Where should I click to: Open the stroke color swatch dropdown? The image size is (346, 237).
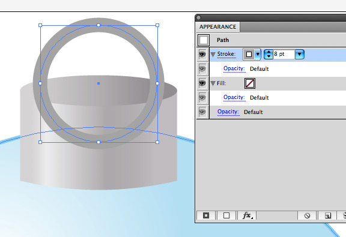(258, 54)
